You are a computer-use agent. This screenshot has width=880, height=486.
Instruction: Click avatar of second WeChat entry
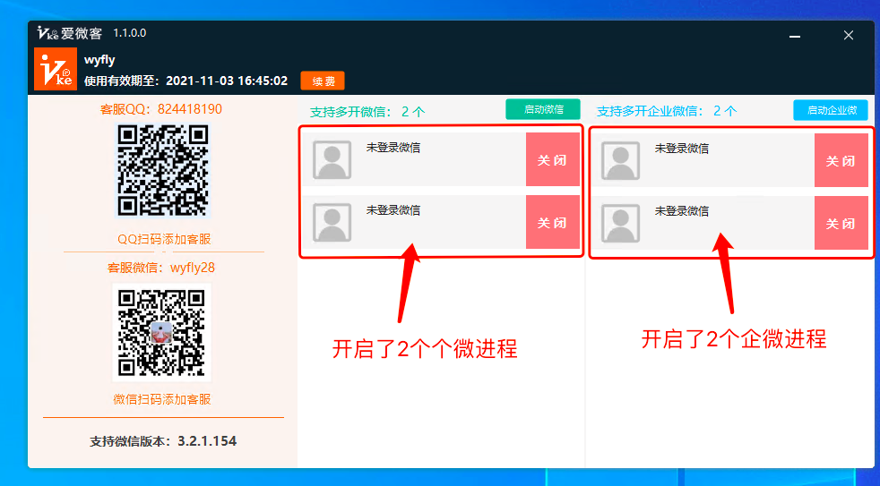(332, 223)
